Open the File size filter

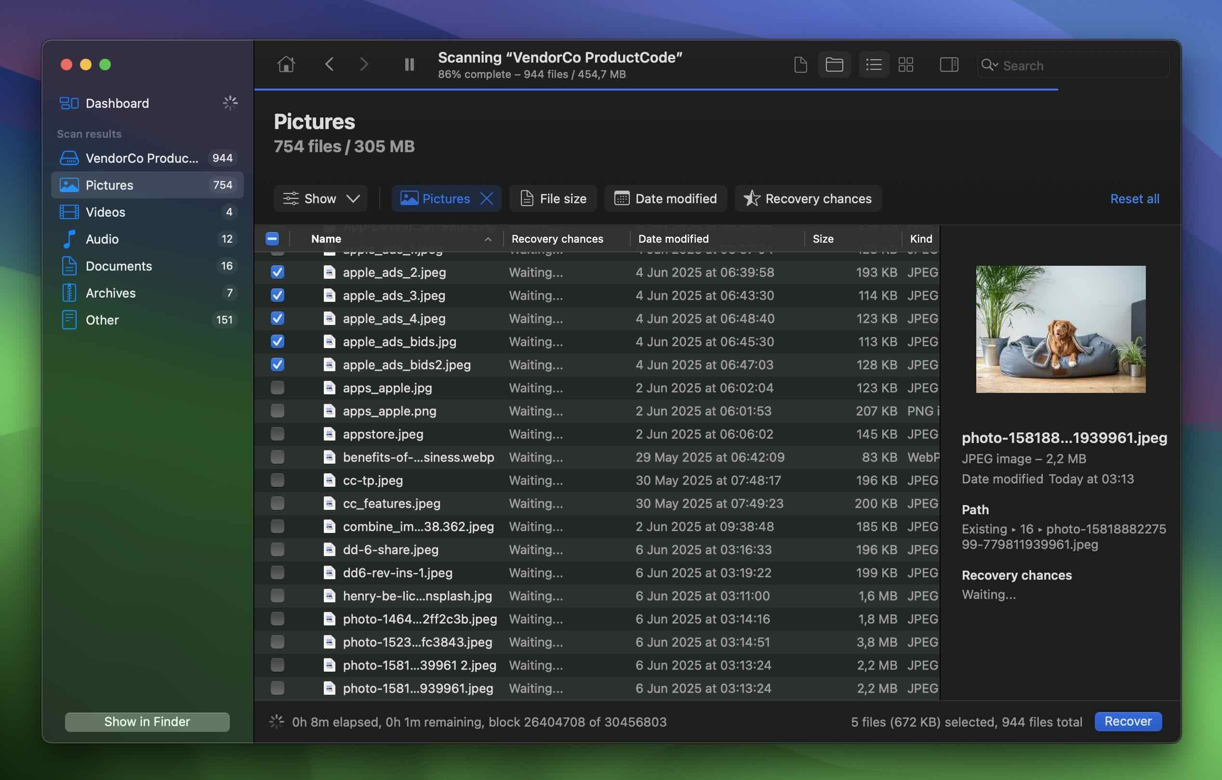click(553, 198)
